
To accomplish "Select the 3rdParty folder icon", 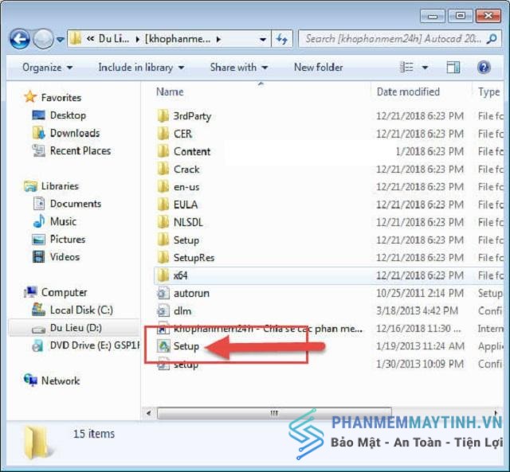I will (163, 116).
